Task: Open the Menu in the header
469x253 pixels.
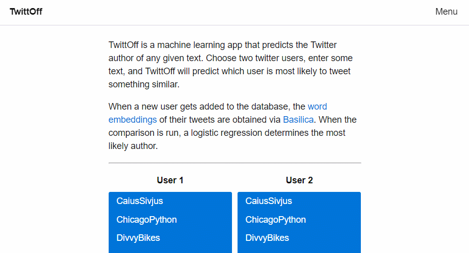Action: [446, 12]
